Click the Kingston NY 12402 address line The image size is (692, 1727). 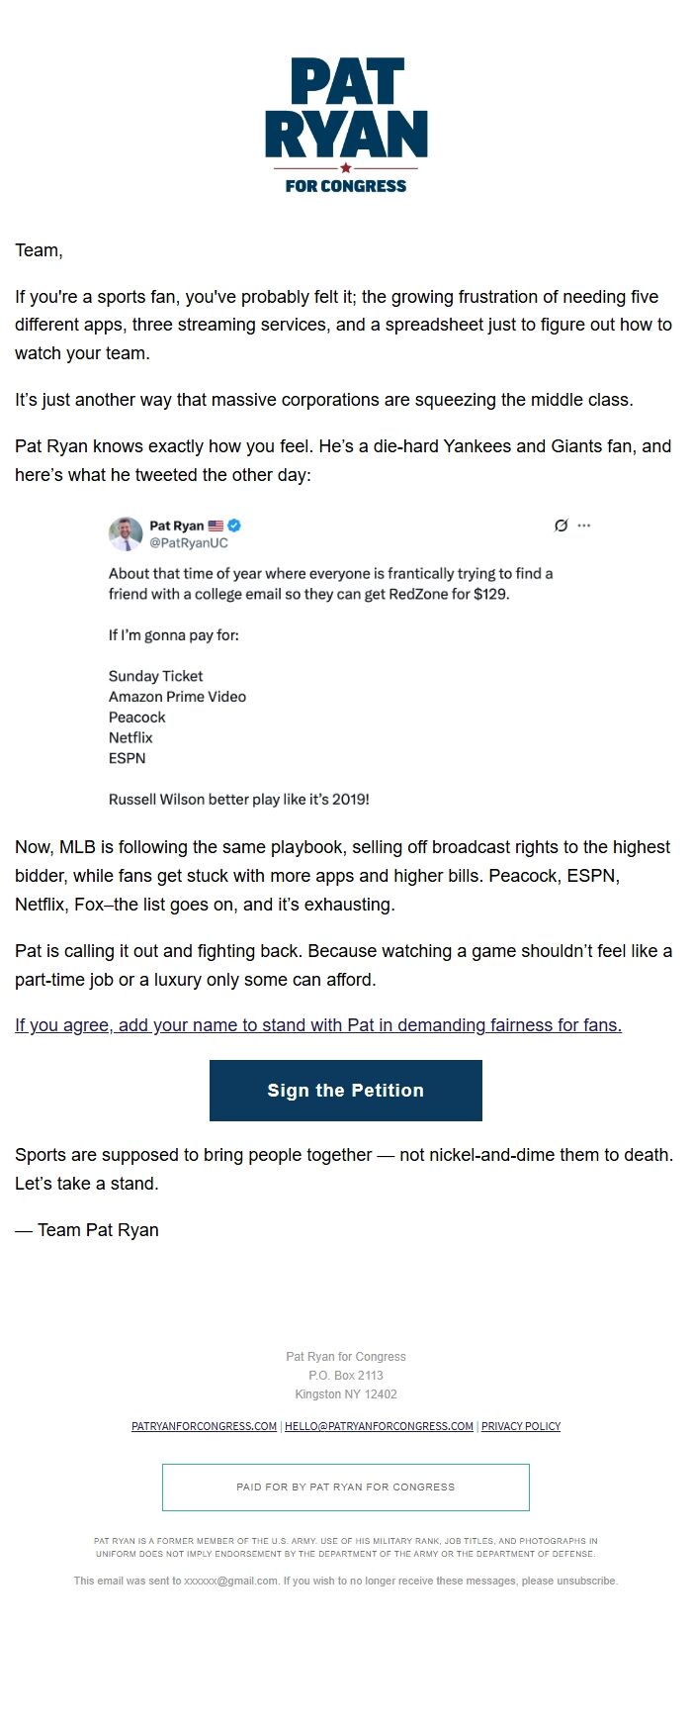[346, 1394]
